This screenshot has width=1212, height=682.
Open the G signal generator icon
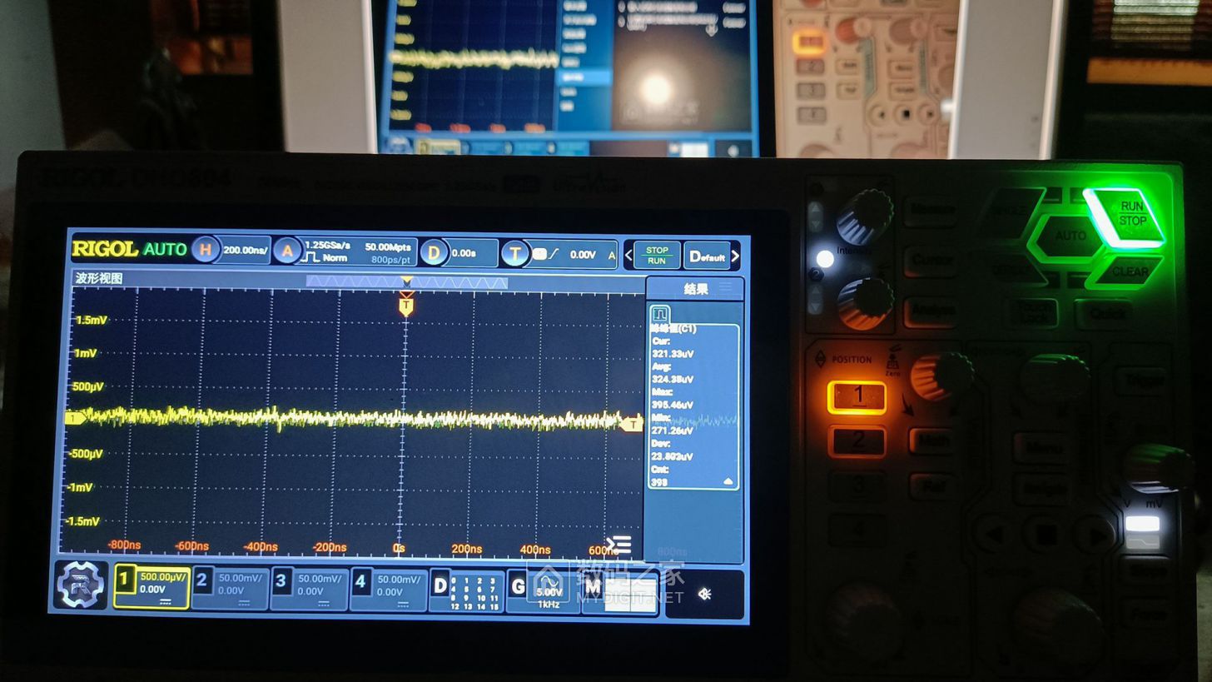tap(519, 587)
